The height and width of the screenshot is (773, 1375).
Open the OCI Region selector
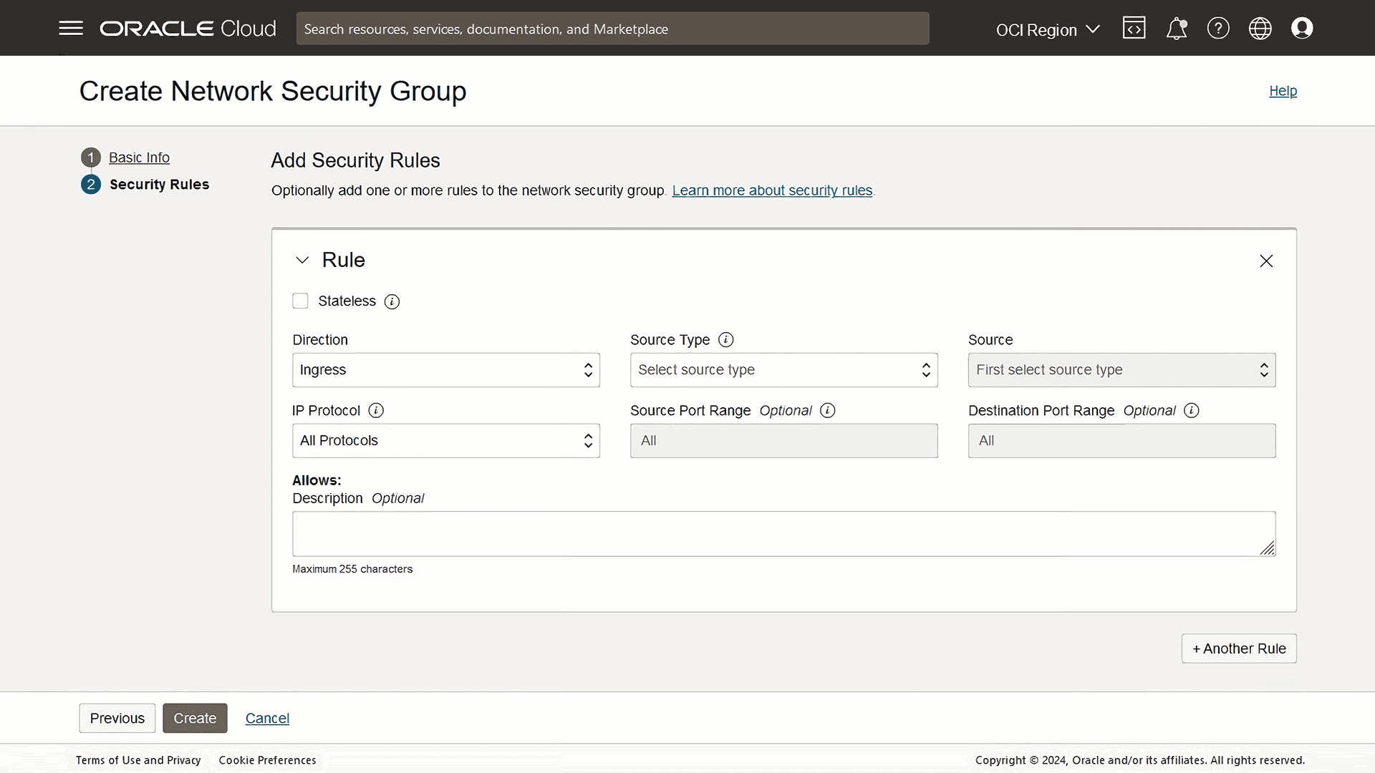tap(1048, 29)
